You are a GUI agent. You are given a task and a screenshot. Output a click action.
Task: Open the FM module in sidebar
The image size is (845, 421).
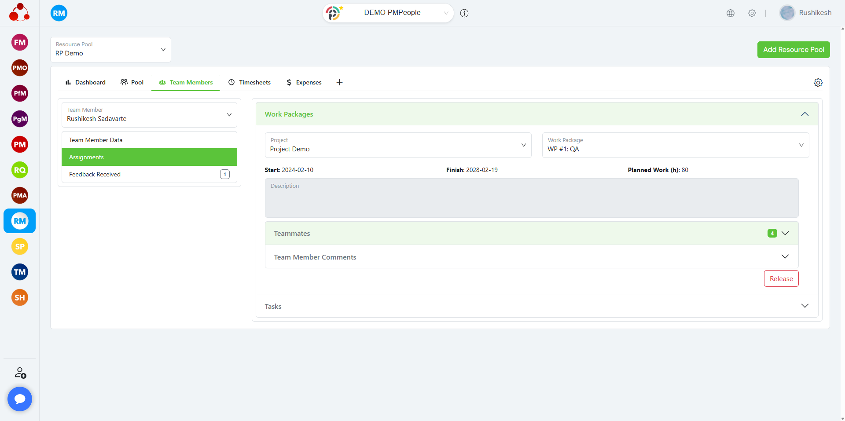click(20, 43)
